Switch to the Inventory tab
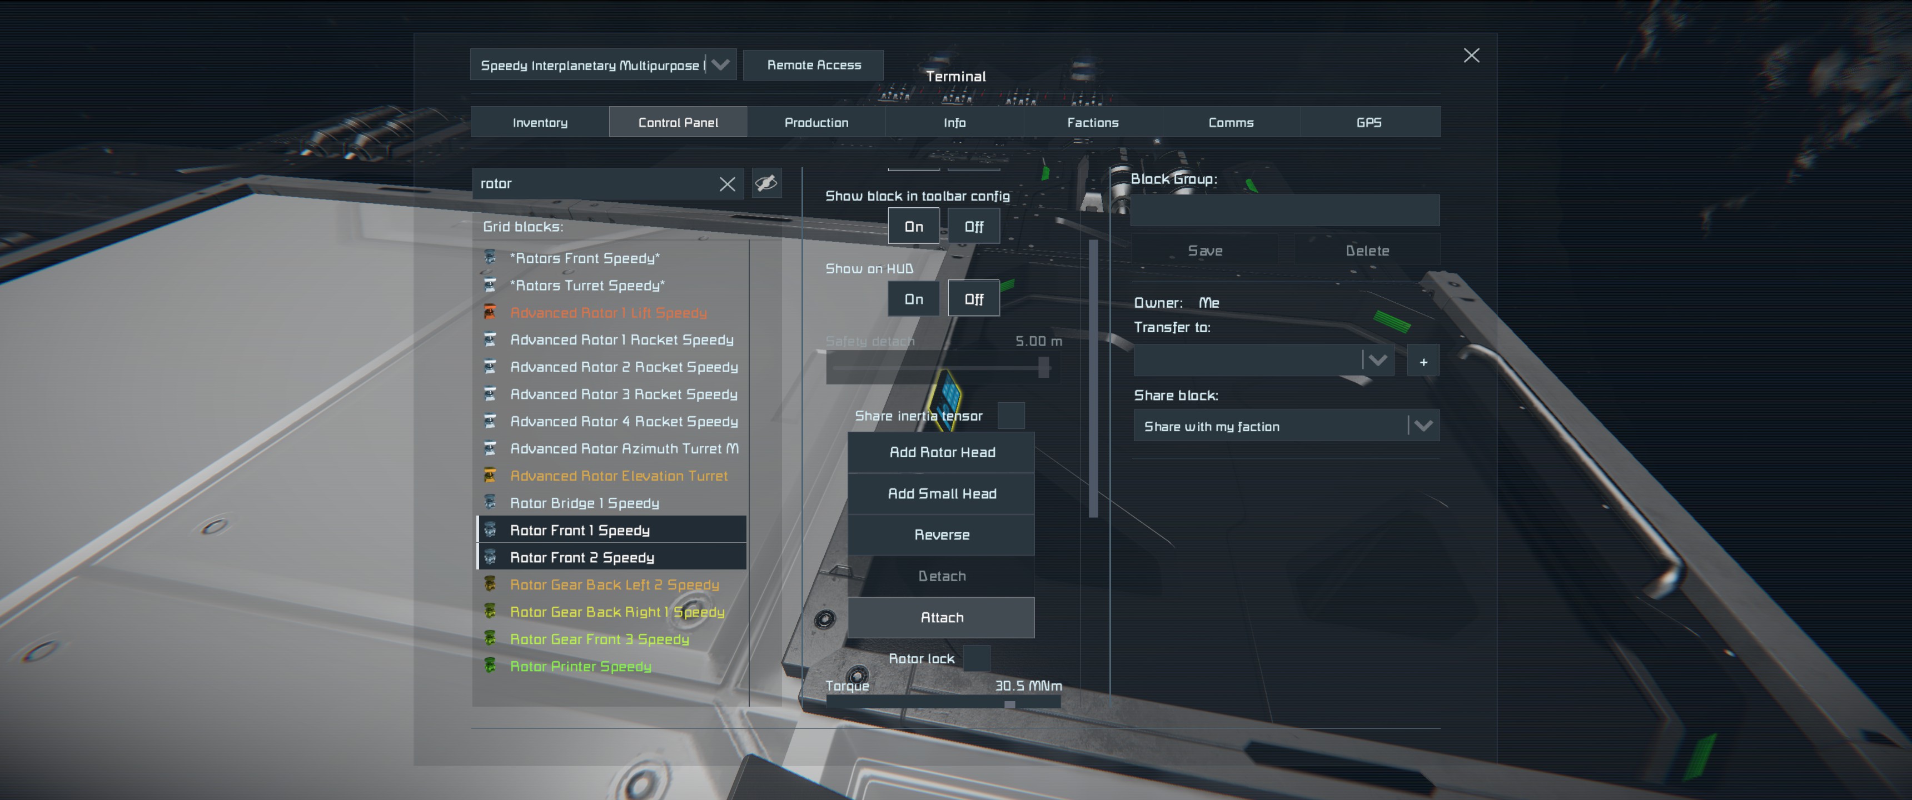The height and width of the screenshot is (800, 1912). point(540,122)
